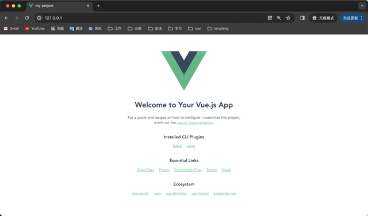The image size is (368, 216).
Task: Toggle the side panel icon
Action: tap(302, 18)
